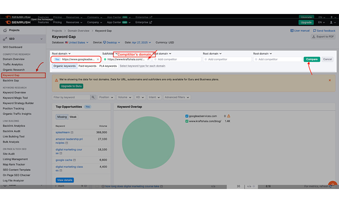The image size is (339, 203).
Task: Open the Projects home icon
Action: (x=5, y=30)
